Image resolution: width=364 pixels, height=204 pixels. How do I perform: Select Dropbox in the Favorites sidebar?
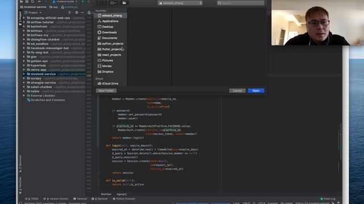click(x=107, y=72)
